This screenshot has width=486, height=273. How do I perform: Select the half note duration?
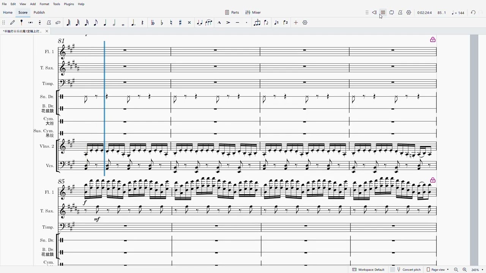[x=114, y=23]
